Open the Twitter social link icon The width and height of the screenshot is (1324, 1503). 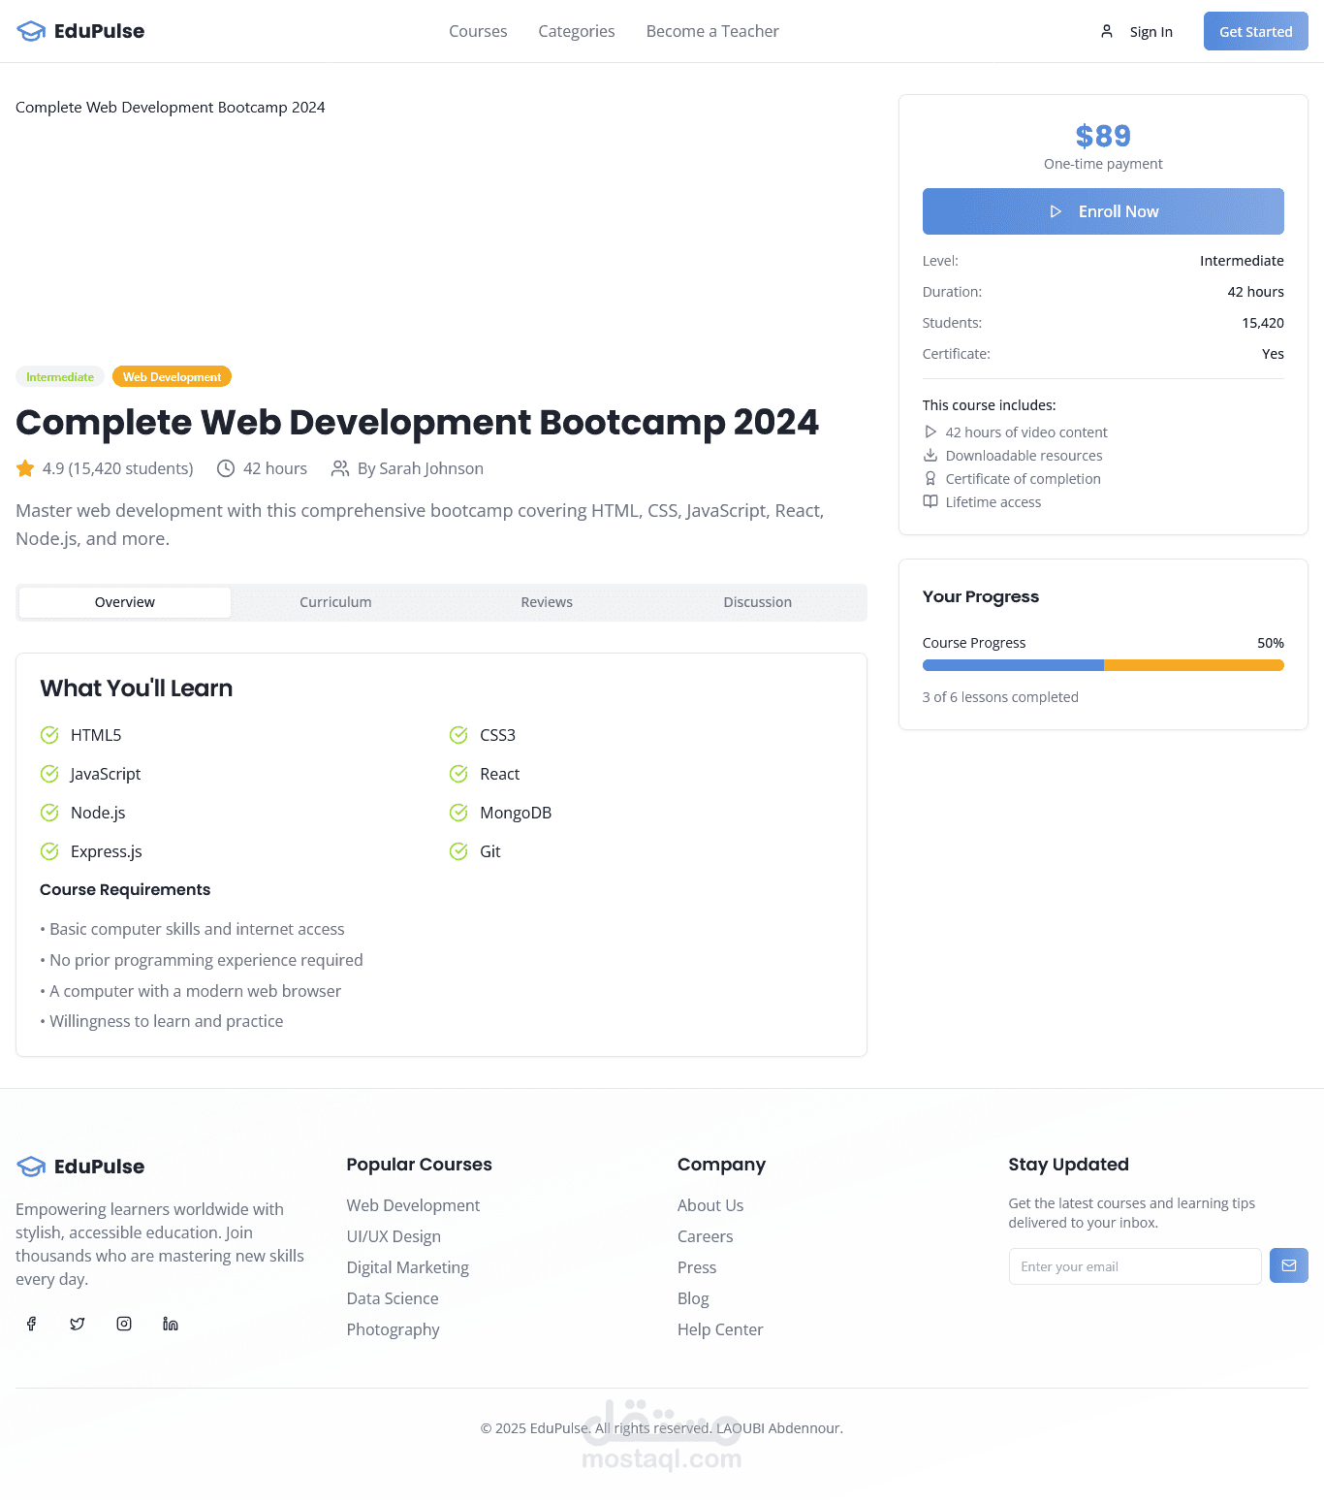[x=78, y=1324]
